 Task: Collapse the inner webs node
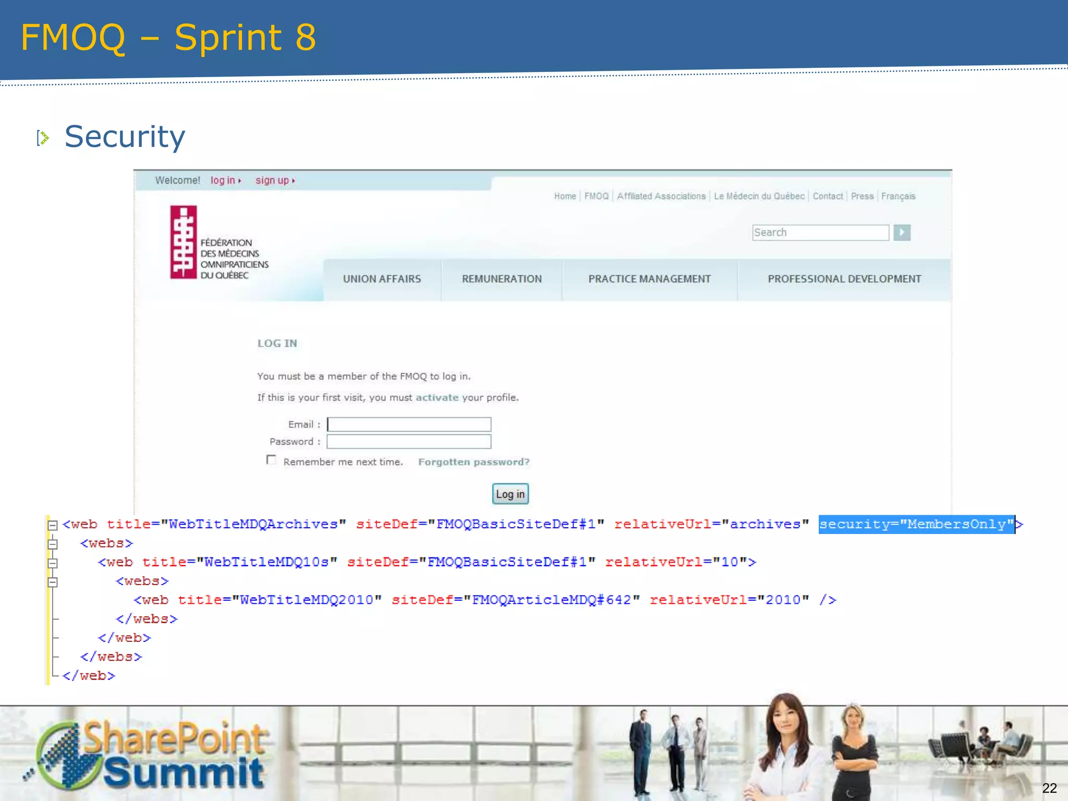point(53,582)
